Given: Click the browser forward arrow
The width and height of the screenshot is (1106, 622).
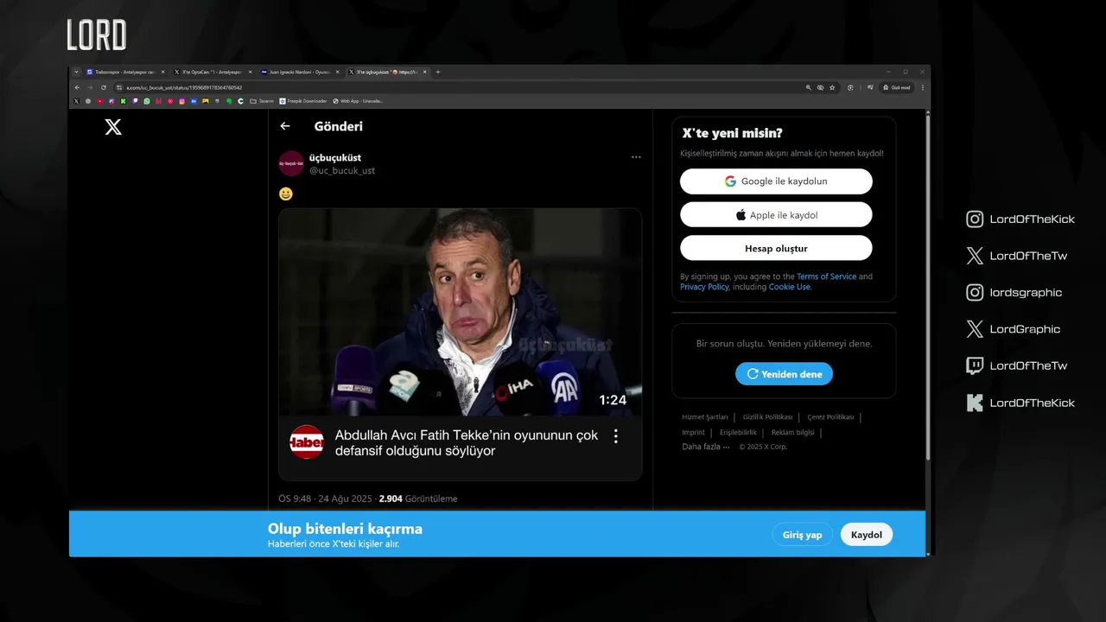Looking at the screenshot, I should click(x=90, y=87).
